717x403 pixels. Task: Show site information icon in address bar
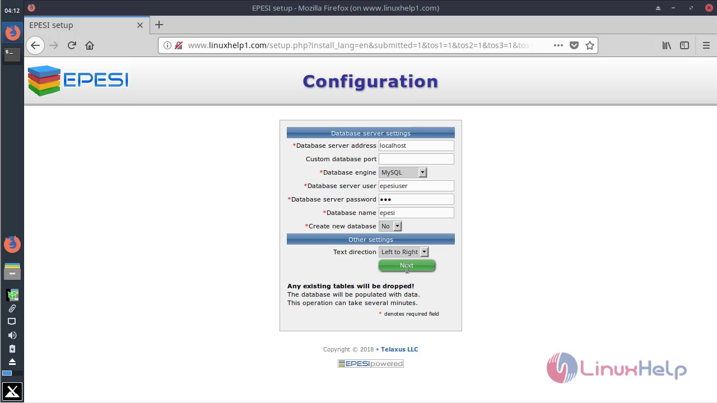pos(168,45)
